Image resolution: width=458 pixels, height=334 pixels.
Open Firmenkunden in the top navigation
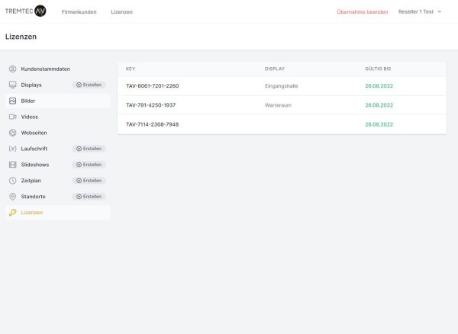point(79,12)
